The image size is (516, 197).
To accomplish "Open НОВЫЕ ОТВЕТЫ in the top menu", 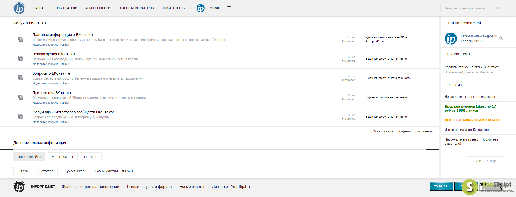I will pos(173,8).
